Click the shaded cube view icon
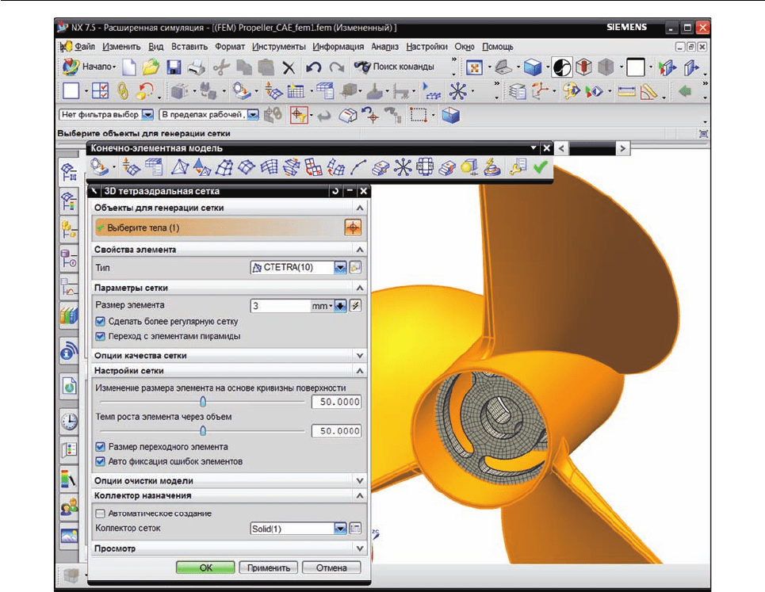This screenshot has height=592, width=765. pyautogui.click(x=533, y=67)
